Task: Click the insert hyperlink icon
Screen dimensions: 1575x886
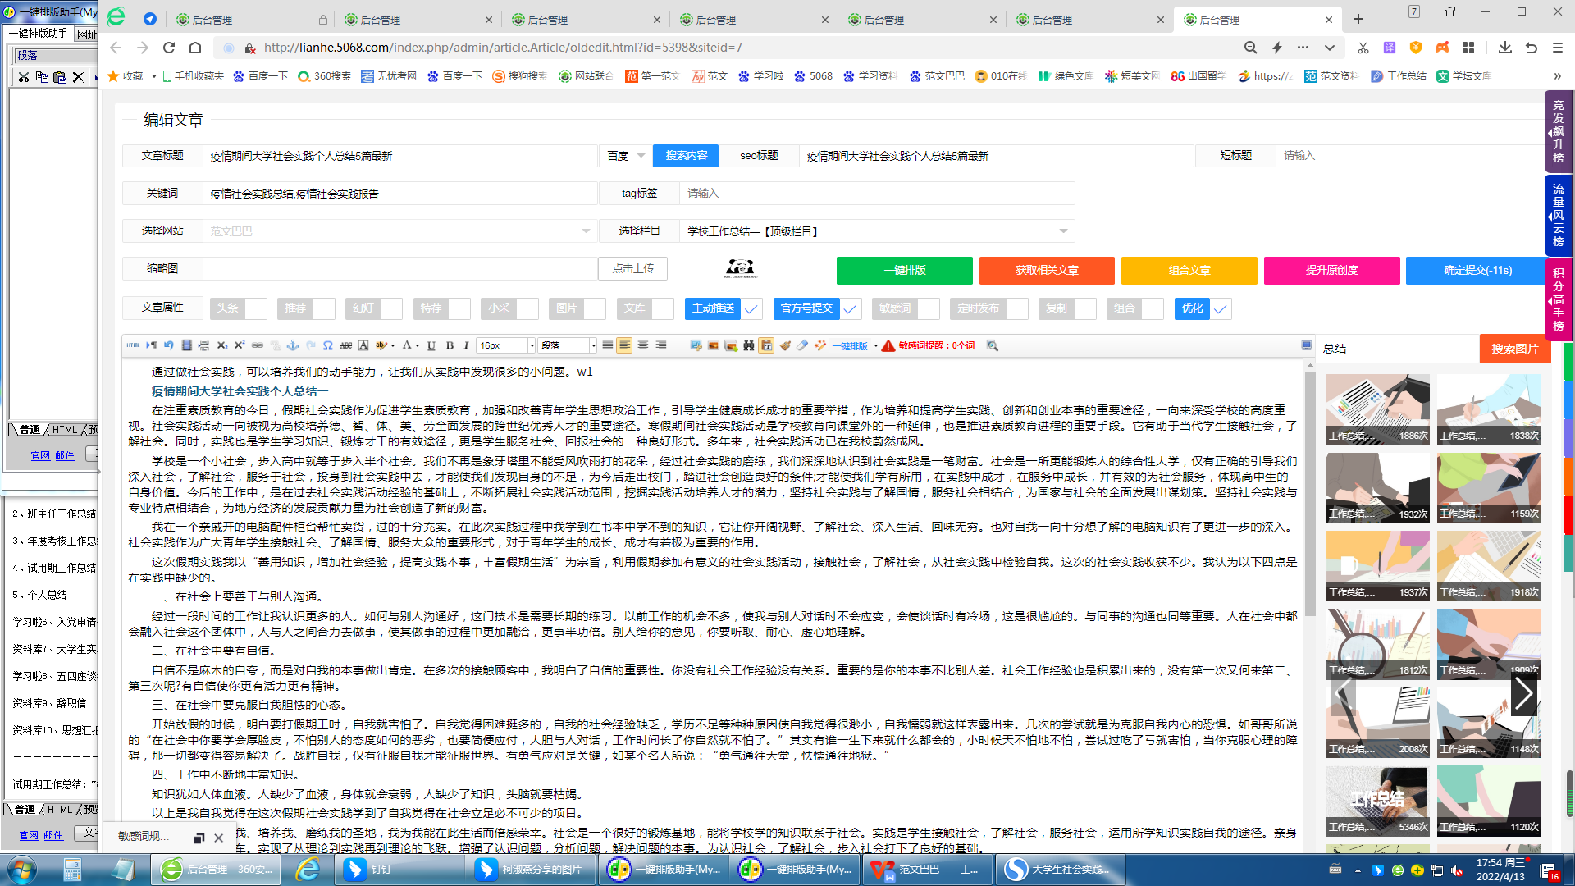Action: coord(257,345)
